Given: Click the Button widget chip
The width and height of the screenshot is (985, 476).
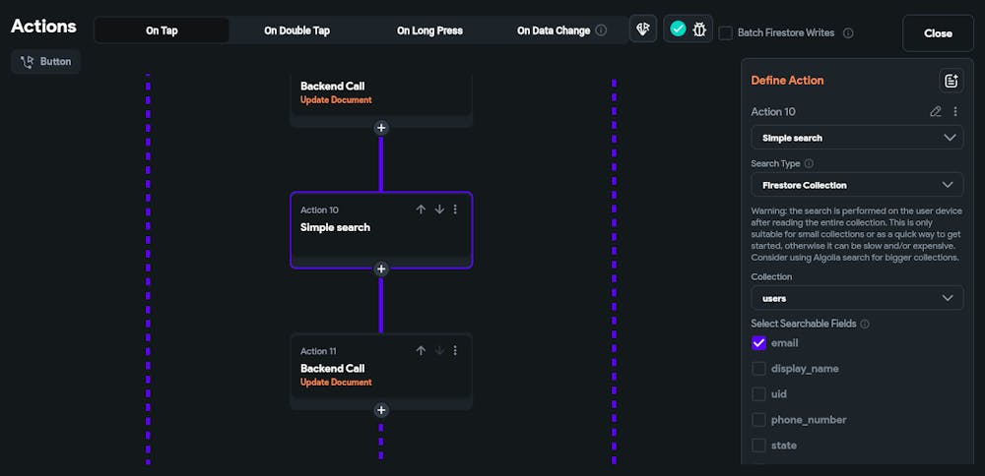Looking at the screenshot, I should tap(46, 62).
